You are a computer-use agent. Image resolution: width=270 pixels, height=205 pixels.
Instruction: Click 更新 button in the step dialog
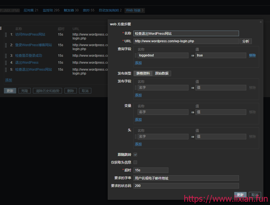[240, 195]
